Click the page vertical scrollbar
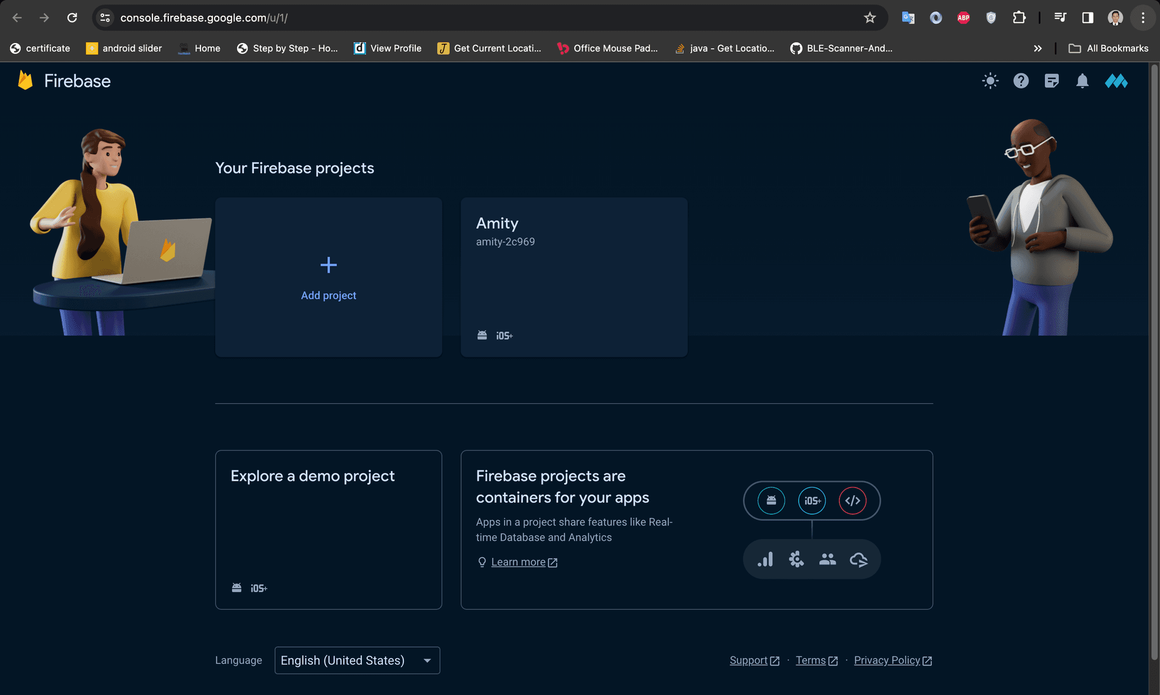Image resolution: width=1160 pixels, height=695 pixels. [x=1154, y=363]
